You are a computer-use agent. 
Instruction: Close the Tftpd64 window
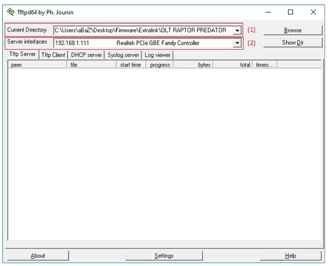(313, 13)
